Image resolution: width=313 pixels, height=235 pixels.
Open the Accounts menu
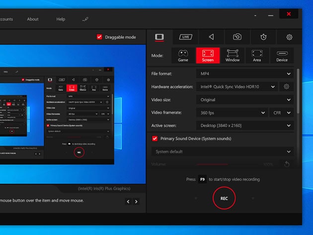(6, 19)
